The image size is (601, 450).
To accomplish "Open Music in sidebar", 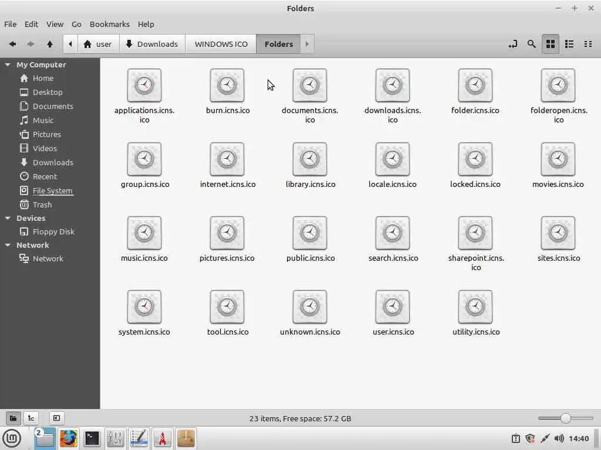I will coord(43,120).
